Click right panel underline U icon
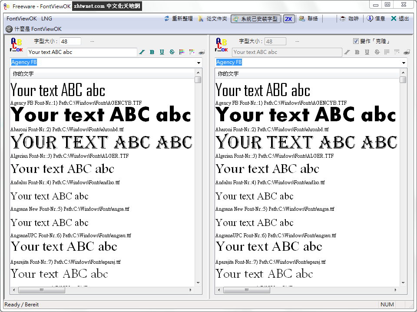Viewport: 417px width, 312px height. click(x=367, y=52)
